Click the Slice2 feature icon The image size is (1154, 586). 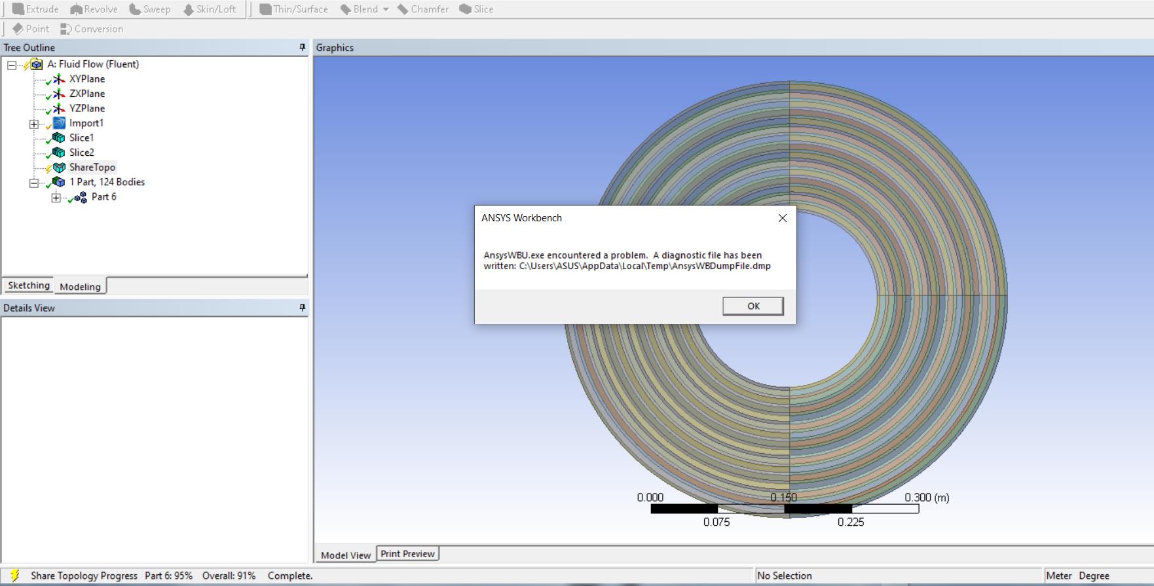coord(59,153)
